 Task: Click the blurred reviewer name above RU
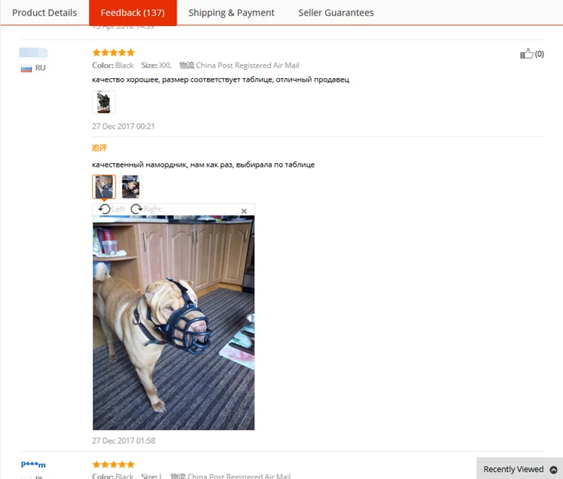33,53
